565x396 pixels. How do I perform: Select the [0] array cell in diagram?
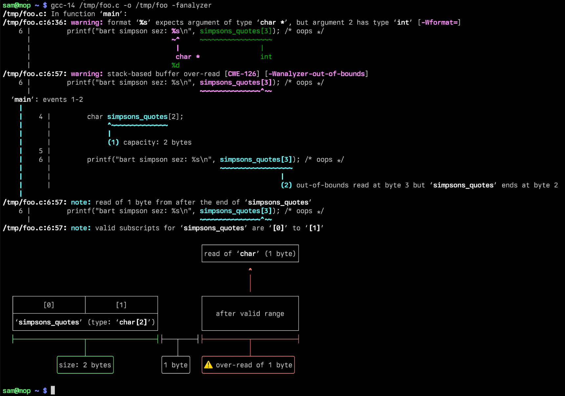49,305
